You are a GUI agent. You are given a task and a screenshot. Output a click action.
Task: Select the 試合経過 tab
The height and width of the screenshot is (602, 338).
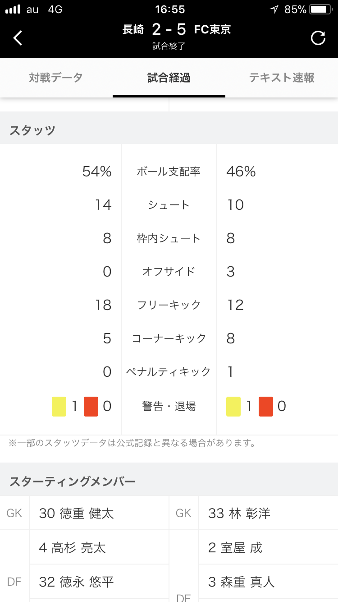169,78
